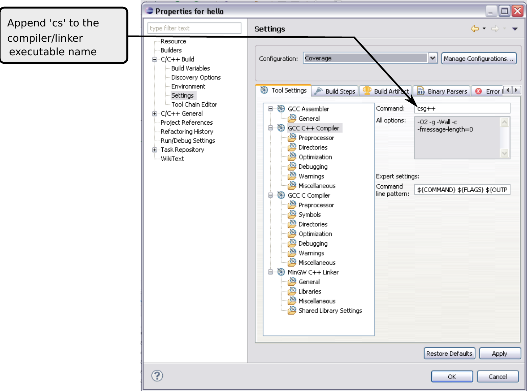The width and height of the screenshot is (529, 391).
Task: Collapse the GCC C++ Compiler node
Action: coord(270,128)
